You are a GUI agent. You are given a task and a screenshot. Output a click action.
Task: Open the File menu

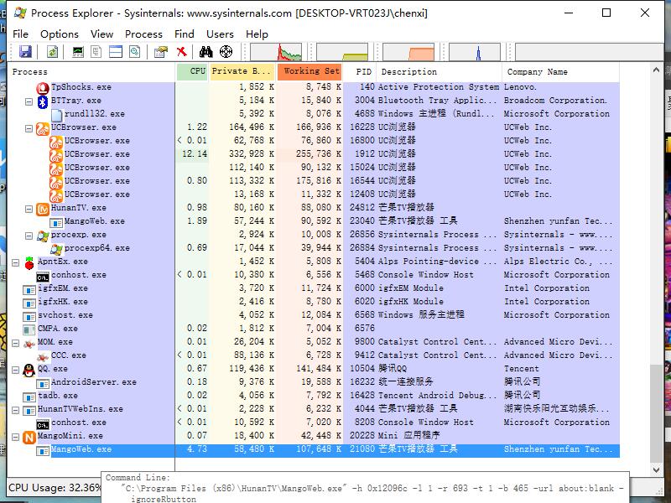click(20, 34)
